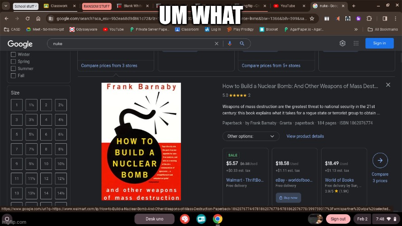Open the Walmart - ThriftBooks offer link
Viewport: 402px width, 226px height.
[x=245, y=180]
